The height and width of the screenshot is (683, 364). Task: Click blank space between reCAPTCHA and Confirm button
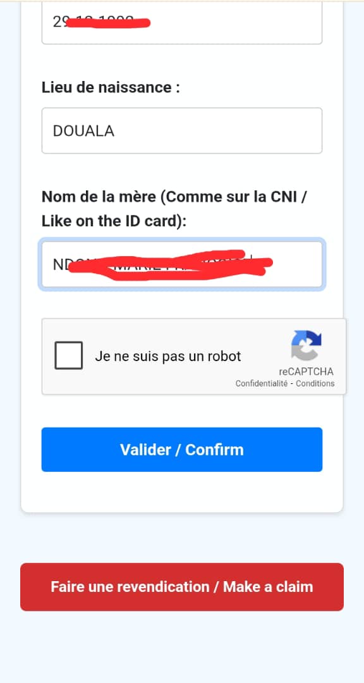[182, 411]
